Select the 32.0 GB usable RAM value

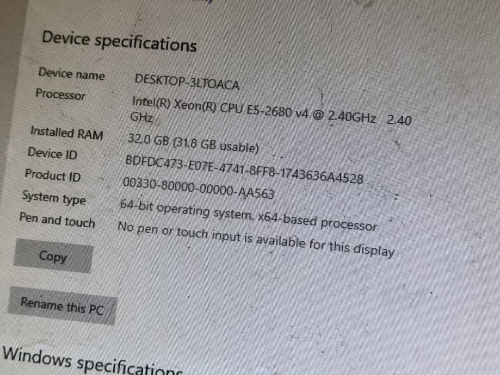tap(193, 143)
